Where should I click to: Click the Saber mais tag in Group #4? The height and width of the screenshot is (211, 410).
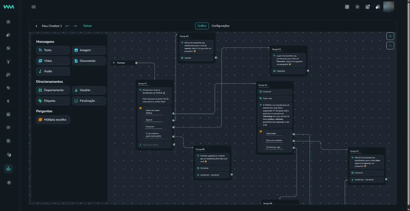point(275,98)
